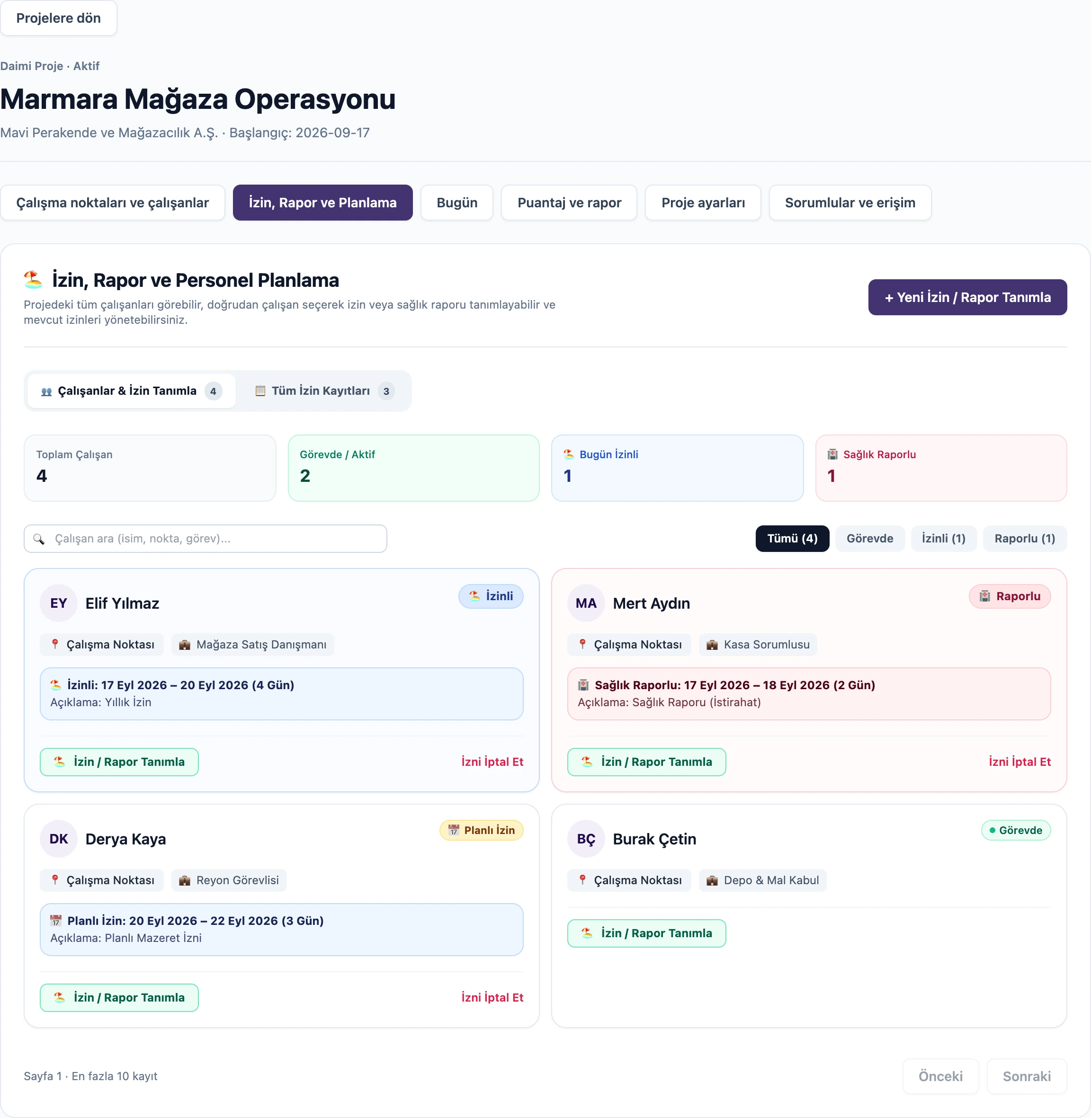Cancel Elif Yılmaz's leave with İzni İptal Et
1091x1118 pixels.
click(x=492, y=762)
